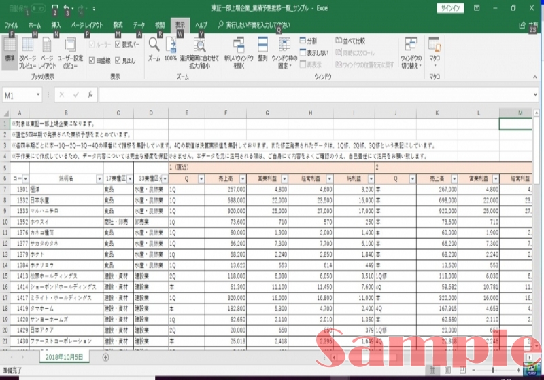The height and width of the screenshot is (380, 544).
Task: Select Page Layout icon in status bar
Action: pyautogui.click(x=447, y=370)
